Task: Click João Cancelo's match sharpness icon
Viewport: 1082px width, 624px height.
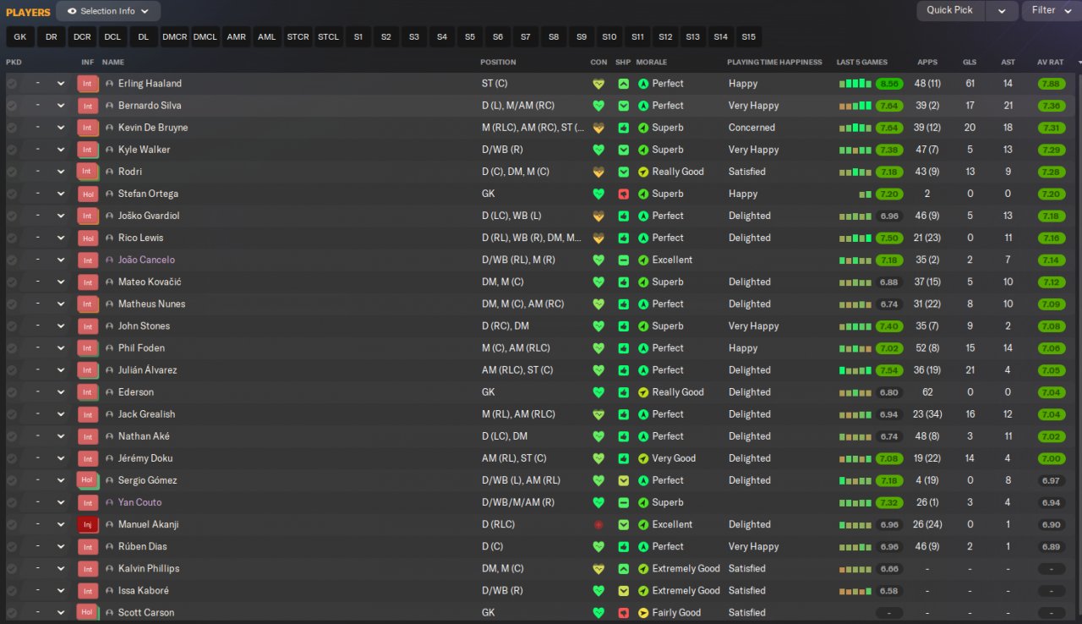Action: coord(624,260)
